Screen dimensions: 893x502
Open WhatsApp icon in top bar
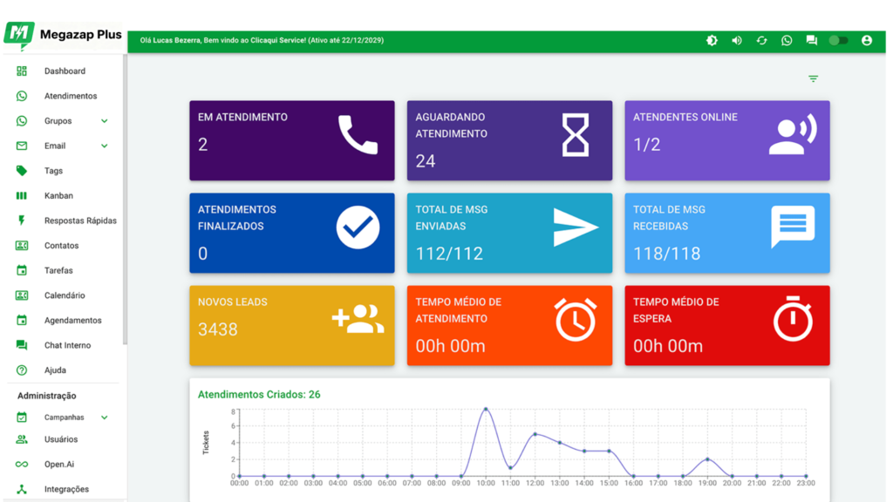pyautogui.click(x=787, y=40)
